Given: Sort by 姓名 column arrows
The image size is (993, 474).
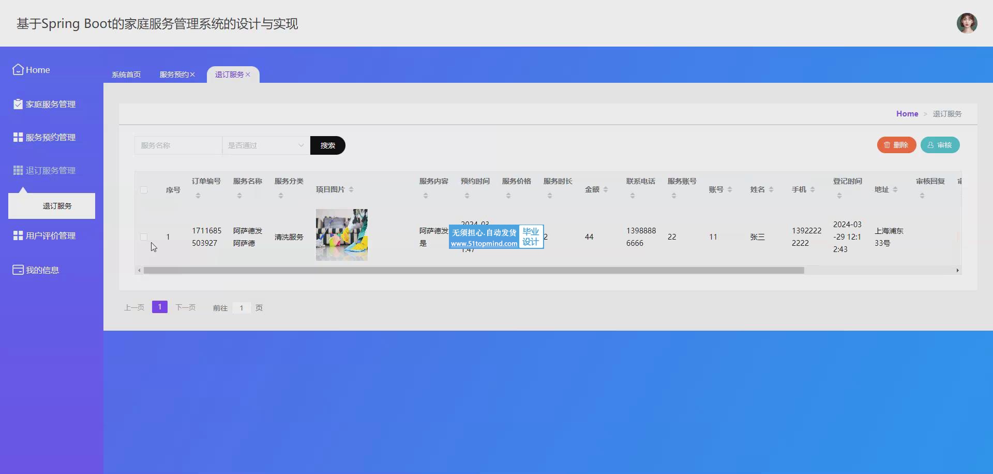Looking at the screenshot, I should coord(771,189).
